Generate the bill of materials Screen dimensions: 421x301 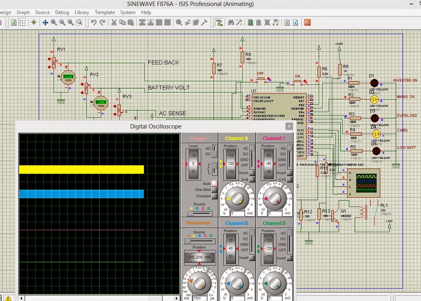point(287,22)
